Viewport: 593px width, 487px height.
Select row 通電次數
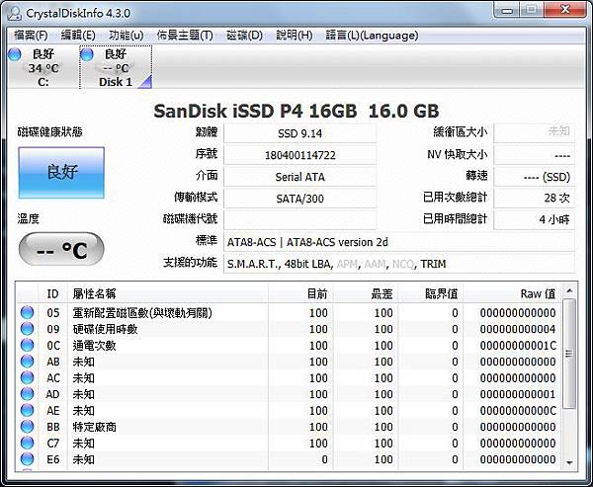(289, 345)
